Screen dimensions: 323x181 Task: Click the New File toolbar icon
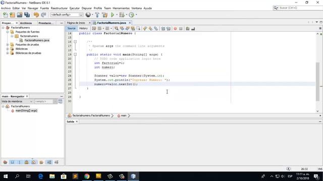(6, 15)
